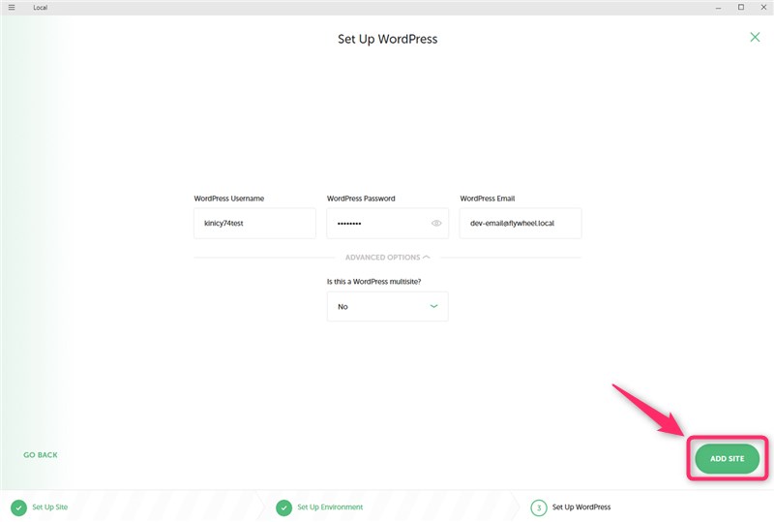Edit the WordPress Email field

(521, 224)
